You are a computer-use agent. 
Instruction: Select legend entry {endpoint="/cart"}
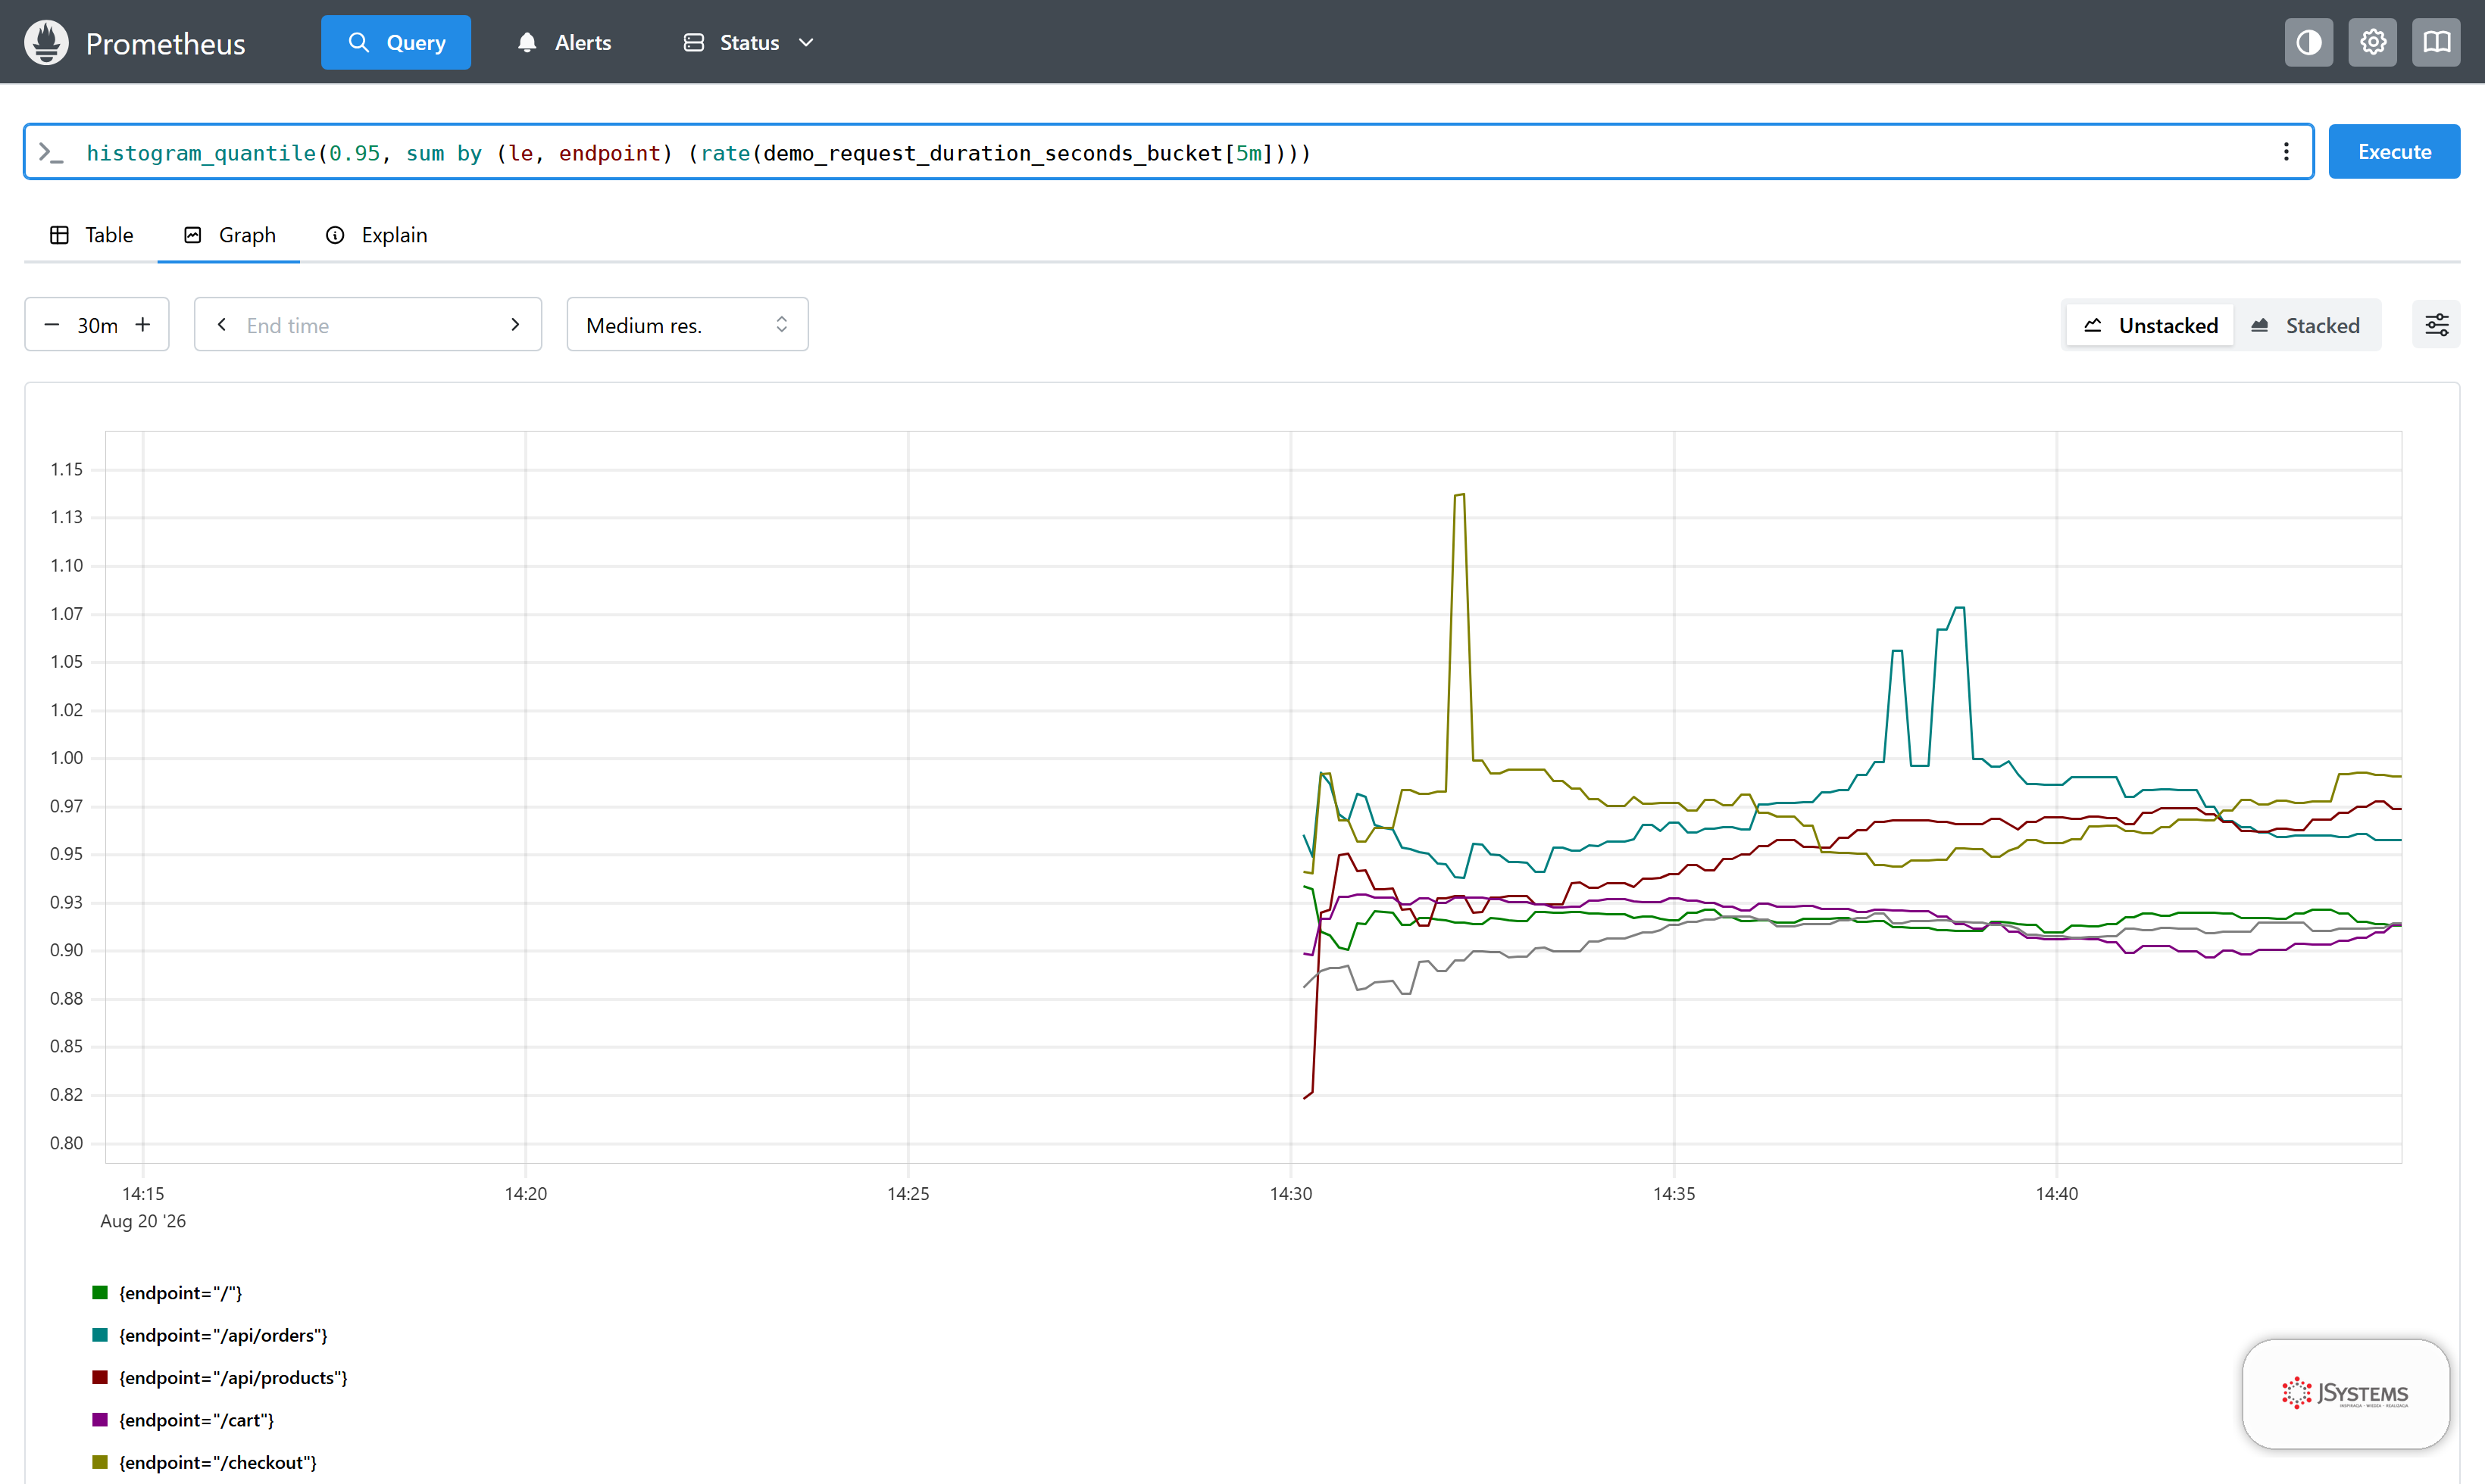click(x=196, y=1420)
